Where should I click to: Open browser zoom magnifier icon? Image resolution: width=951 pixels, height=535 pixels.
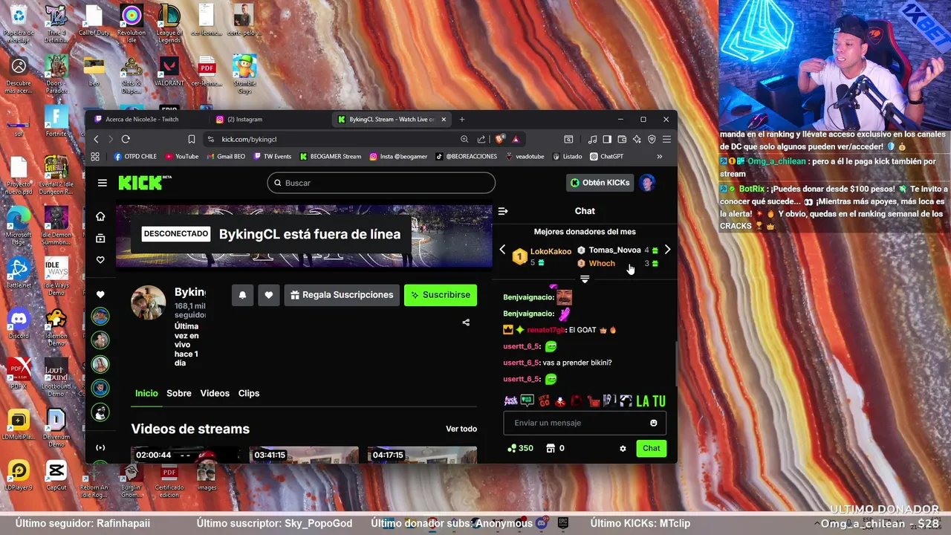pyautogui.click(x=464, y=139)
